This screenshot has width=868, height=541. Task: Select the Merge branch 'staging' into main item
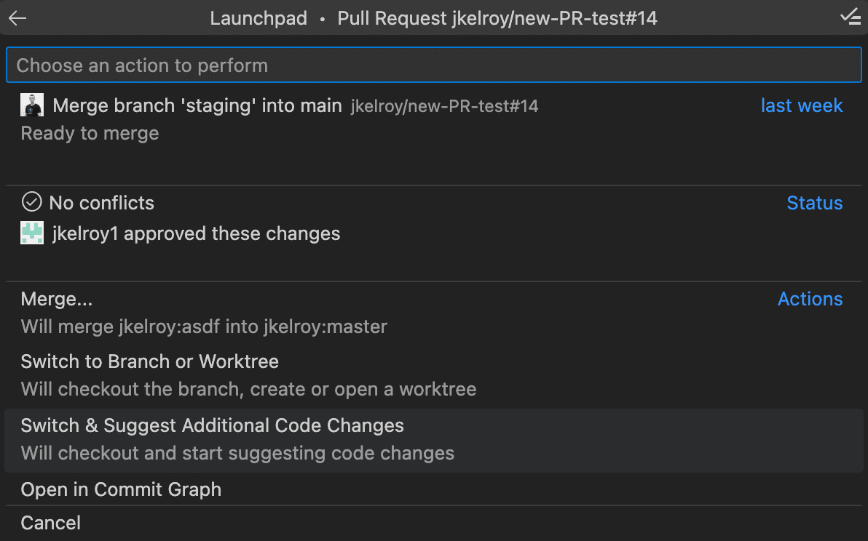tap(434, 119)
